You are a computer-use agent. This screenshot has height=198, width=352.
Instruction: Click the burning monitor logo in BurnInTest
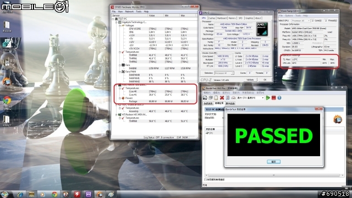coord(337,119)
